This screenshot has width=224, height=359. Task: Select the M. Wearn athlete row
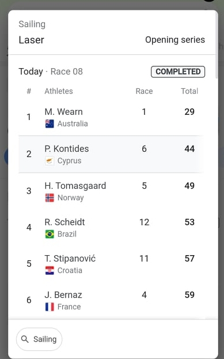click(x=111, y=117)
